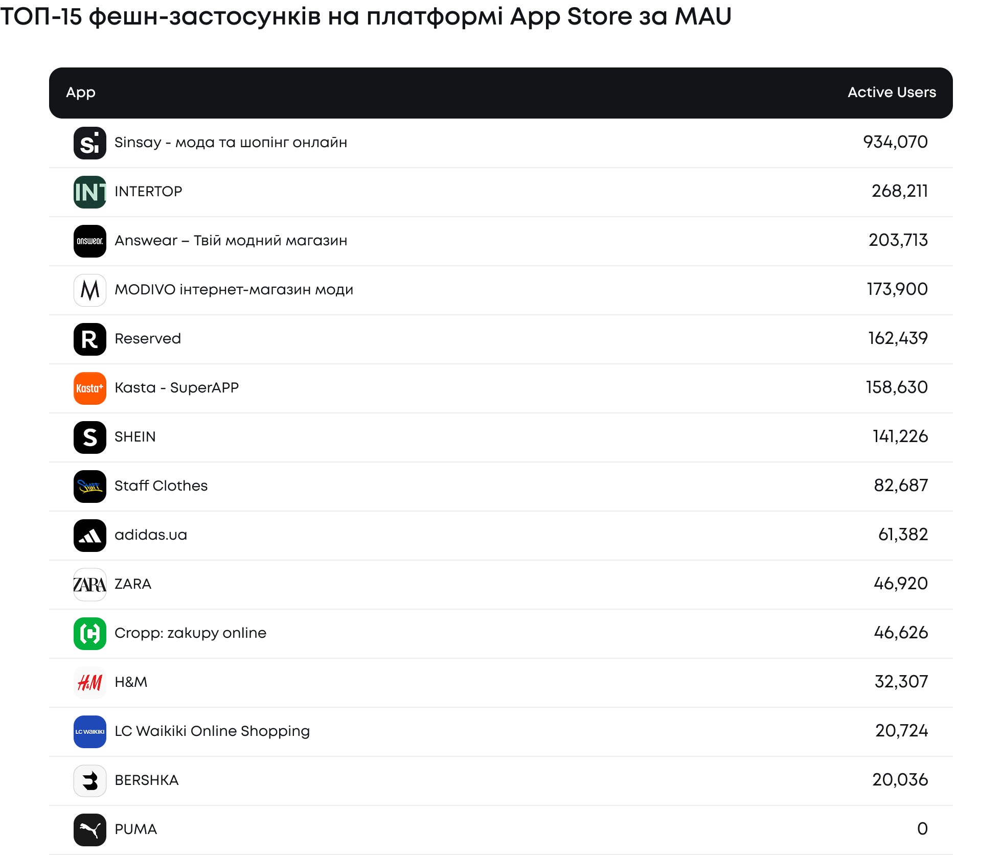Image resolution: width=1002 pixels, height=855 pixels.
Task: Select the SHEIN S icon
Action: coord(90,437)
